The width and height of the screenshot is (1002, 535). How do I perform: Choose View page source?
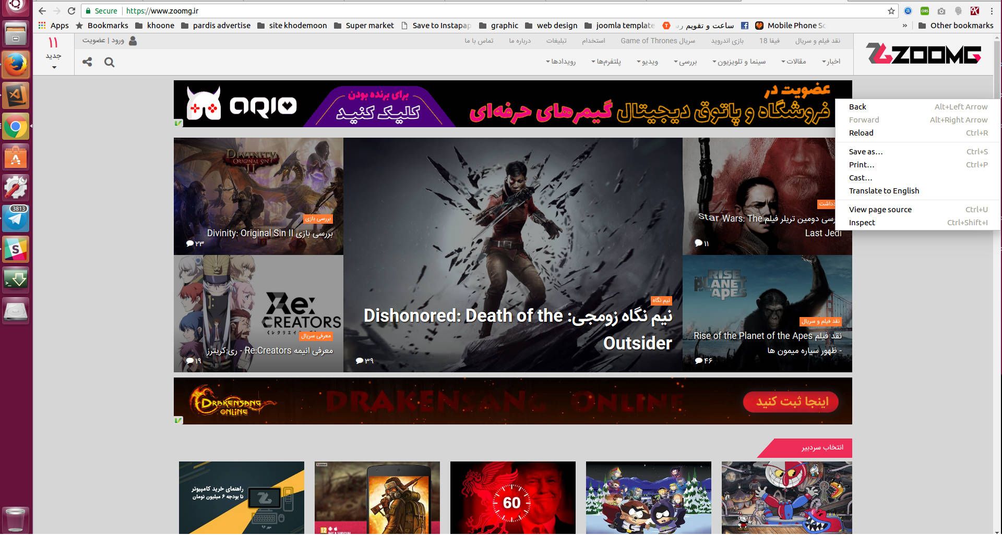[918, 210]
